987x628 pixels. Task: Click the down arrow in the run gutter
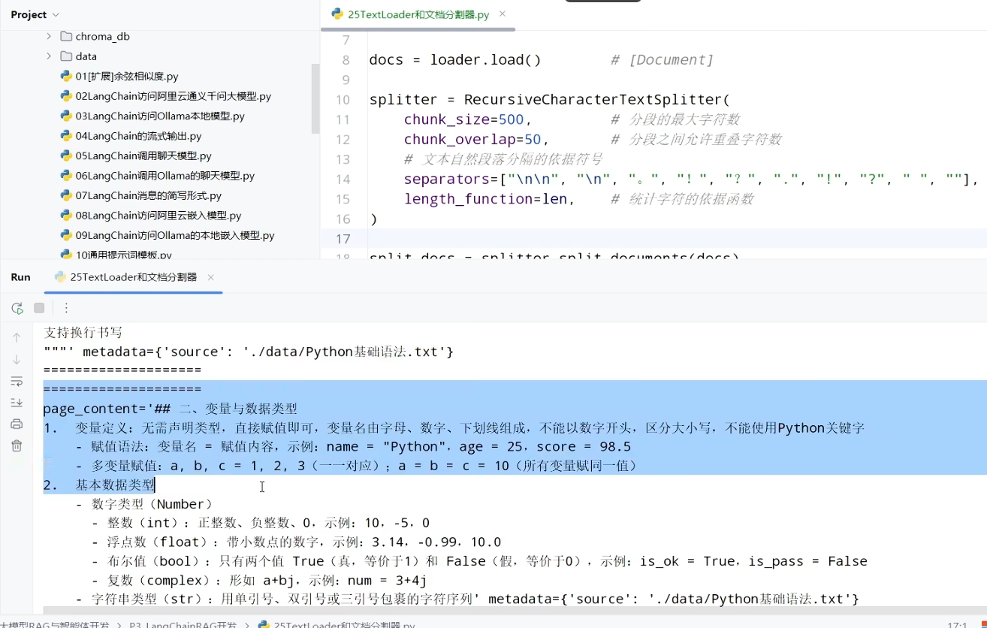(17, 360)
